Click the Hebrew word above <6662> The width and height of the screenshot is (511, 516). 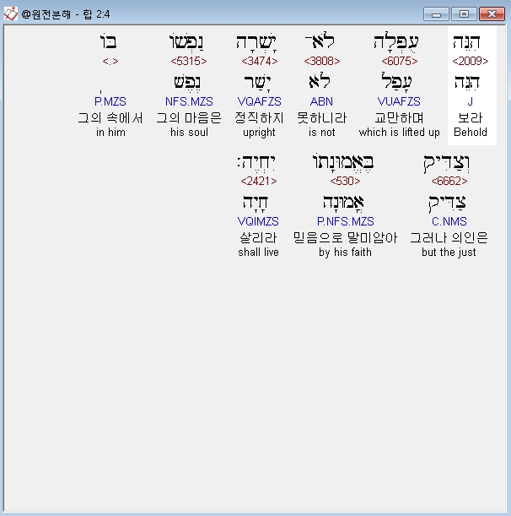point(447,163)
